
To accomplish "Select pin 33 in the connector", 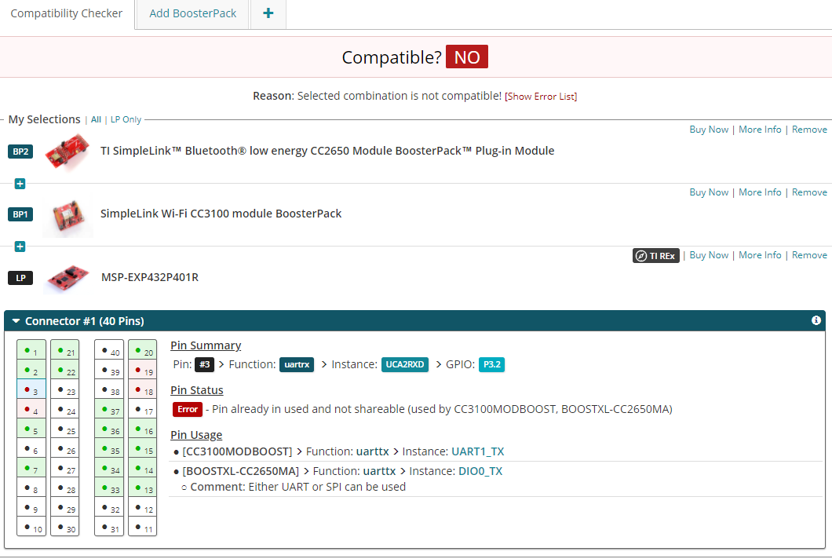I will pos(109,488).
